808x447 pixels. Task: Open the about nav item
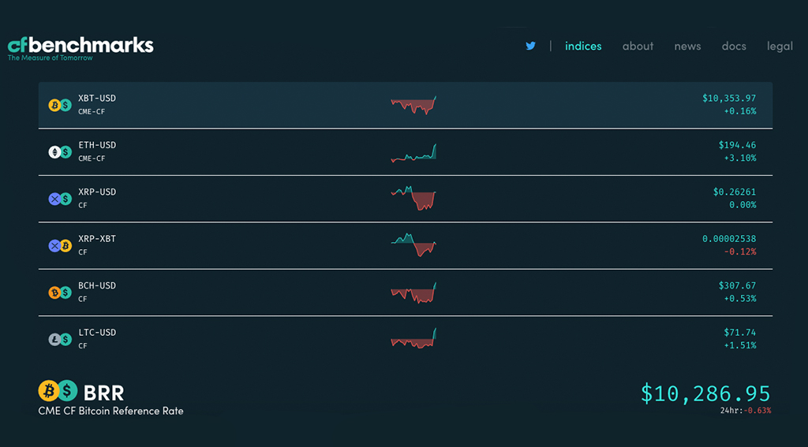pyautogui.click(x=638, y=46)
